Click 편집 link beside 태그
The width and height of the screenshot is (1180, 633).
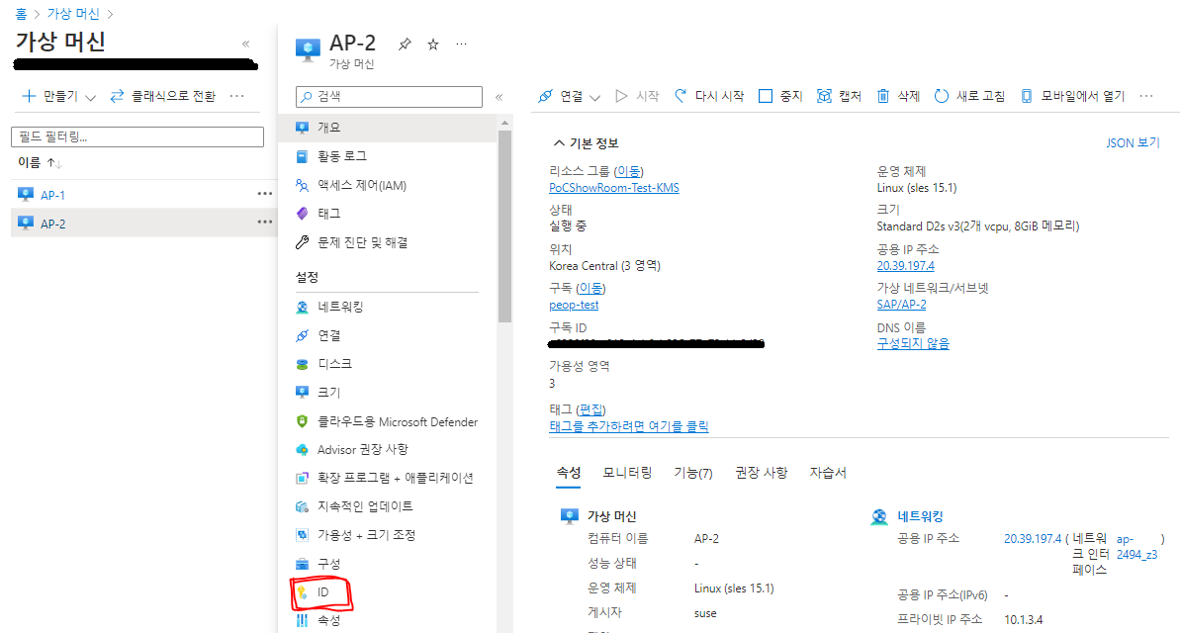point(590,409)
